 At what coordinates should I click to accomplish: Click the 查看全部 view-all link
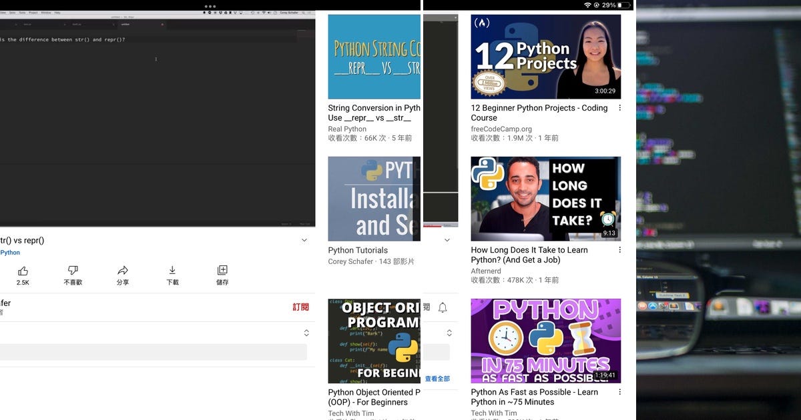(437, 378)
